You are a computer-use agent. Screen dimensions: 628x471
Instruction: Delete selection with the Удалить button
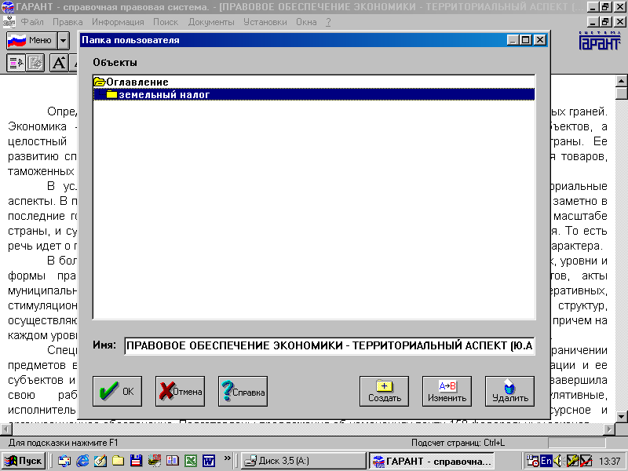(x=509, y=391)
